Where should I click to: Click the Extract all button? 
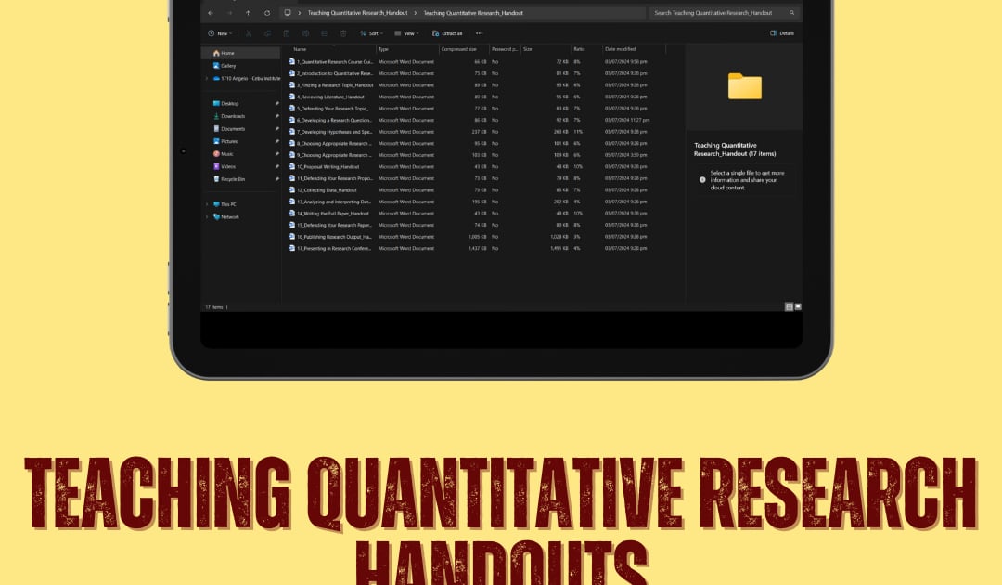[447, 32]
